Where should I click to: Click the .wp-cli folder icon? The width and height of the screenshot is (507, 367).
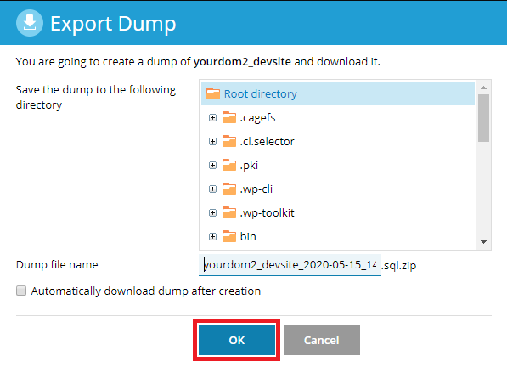tap(229, 189)
